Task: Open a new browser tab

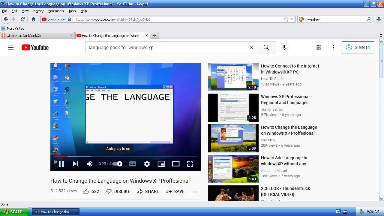Action: (x=155, y=35)
